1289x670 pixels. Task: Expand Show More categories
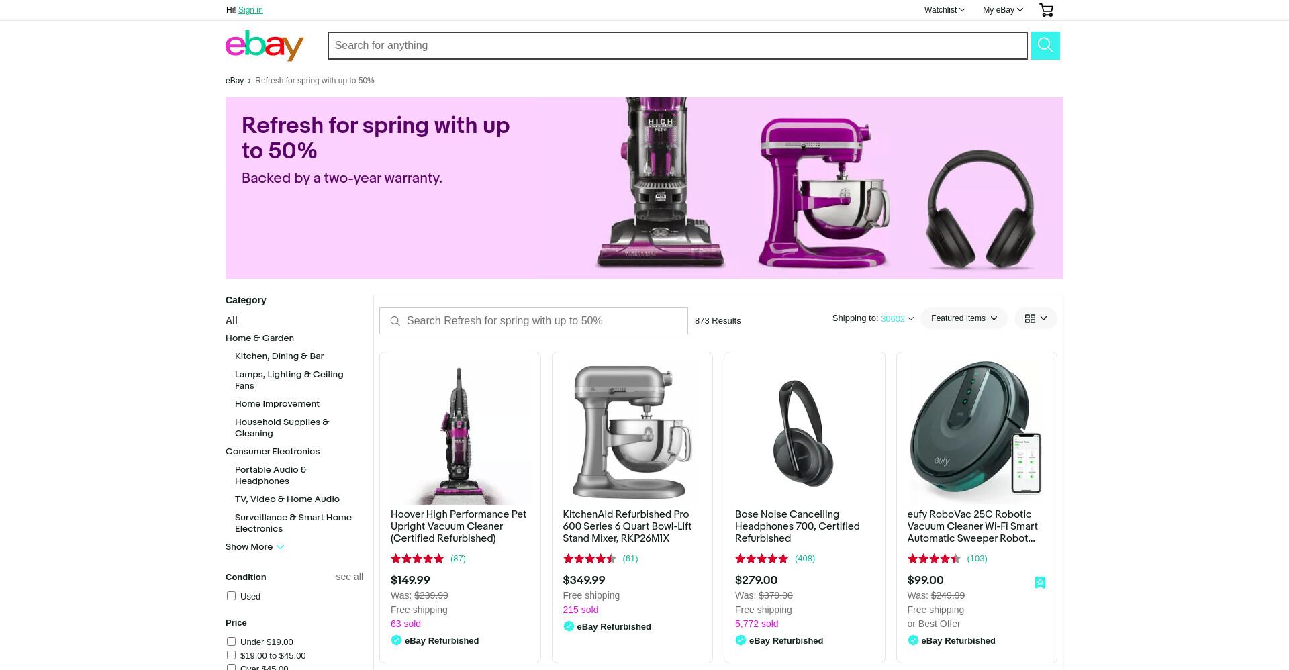pyautogui.click(x=255, y=547)
